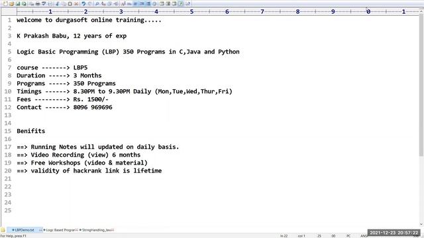Click the text 'welcome to durgasoft online training.....'

tap(89, 20)
